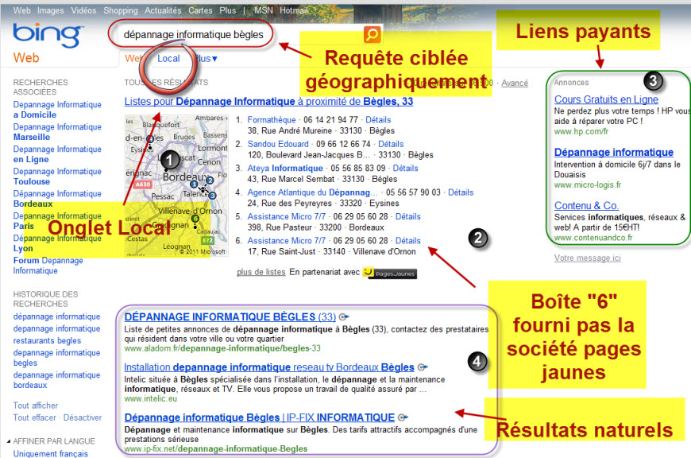The width and height of the screenshot is (691, 458).
Task: Open Assistance Micro 7/7 on Rue Pasteur
Action: 286,216
